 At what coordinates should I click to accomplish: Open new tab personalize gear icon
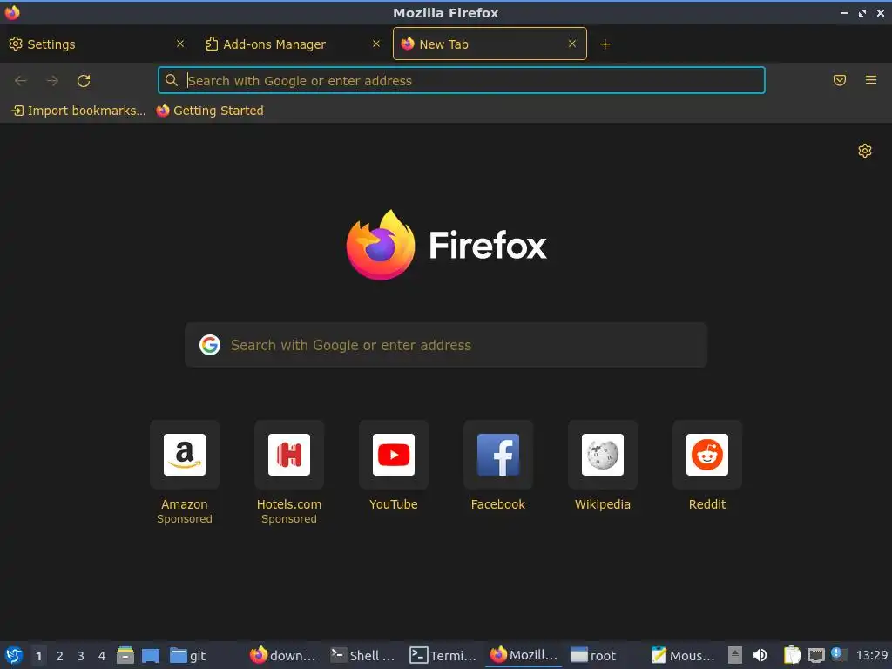pyautogui.click(x=865, y=151)
